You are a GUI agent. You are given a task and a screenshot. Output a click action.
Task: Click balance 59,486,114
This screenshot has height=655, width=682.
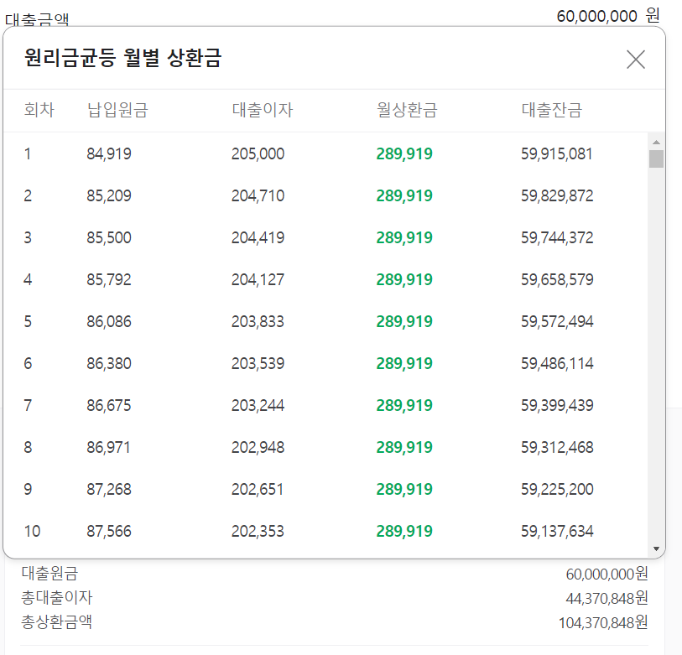(557, 363)
